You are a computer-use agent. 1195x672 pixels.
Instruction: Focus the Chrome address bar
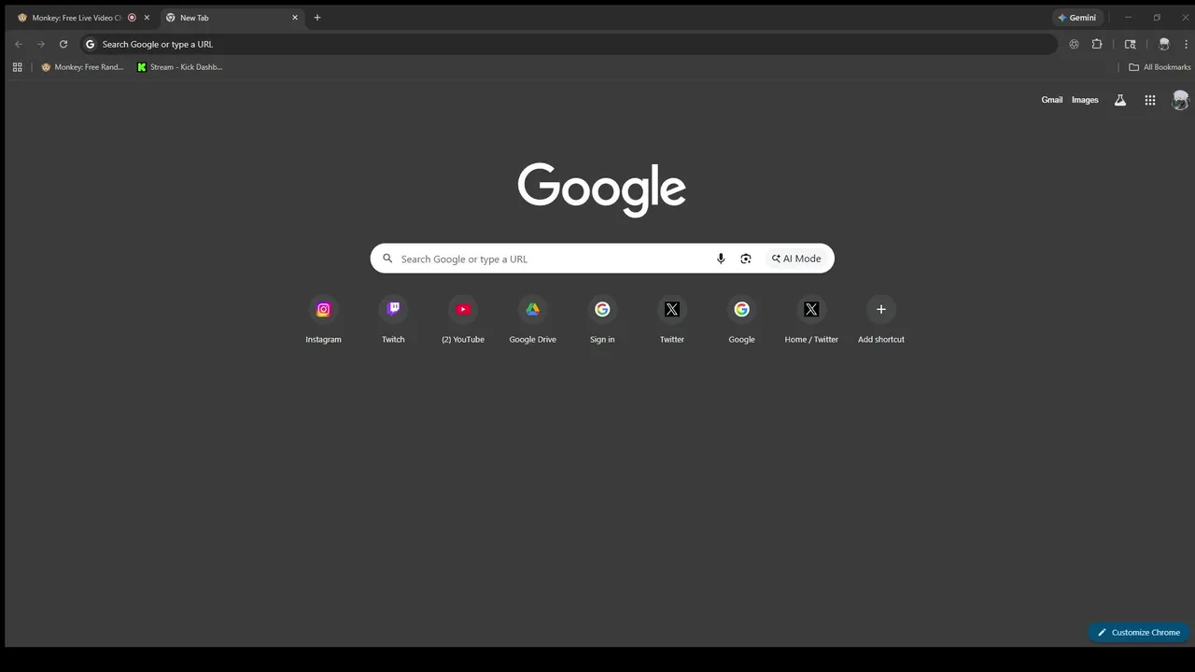(569, 44)
